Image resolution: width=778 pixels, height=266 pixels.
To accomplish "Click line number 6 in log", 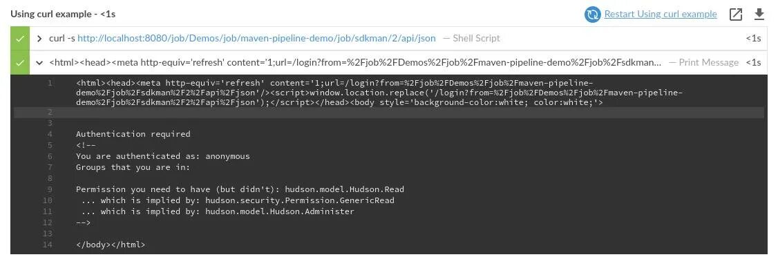I will (x=50, y=156).
